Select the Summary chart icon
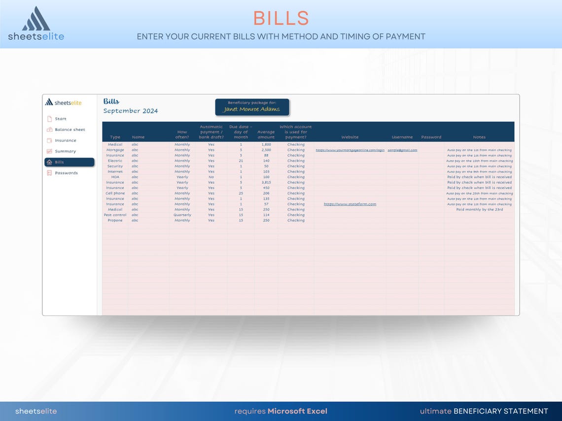The image size is (562, 421). tap(49, 151)
